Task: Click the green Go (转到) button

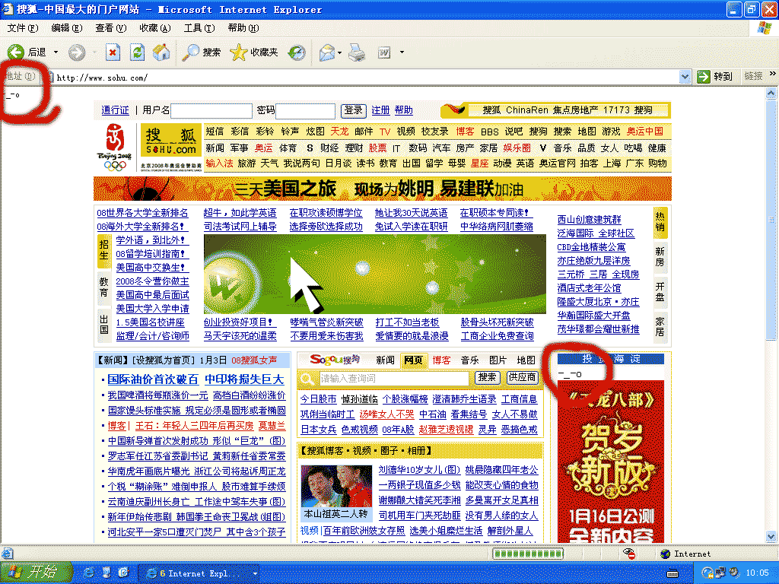Action: [714, 77]
